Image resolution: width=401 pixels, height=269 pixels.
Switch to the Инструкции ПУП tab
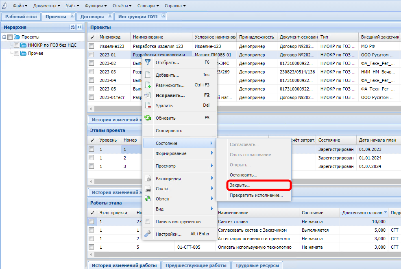[x=137, y=17]
